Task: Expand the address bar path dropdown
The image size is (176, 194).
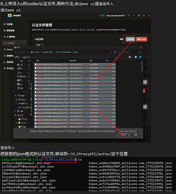Action: click(110, 52)
